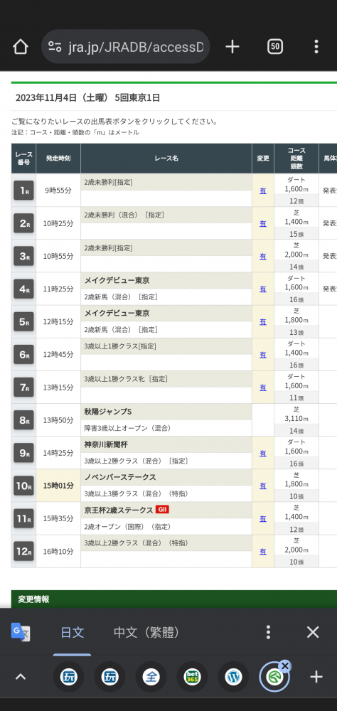
Task: Close the translate bar with X
Action: (313, 632)
